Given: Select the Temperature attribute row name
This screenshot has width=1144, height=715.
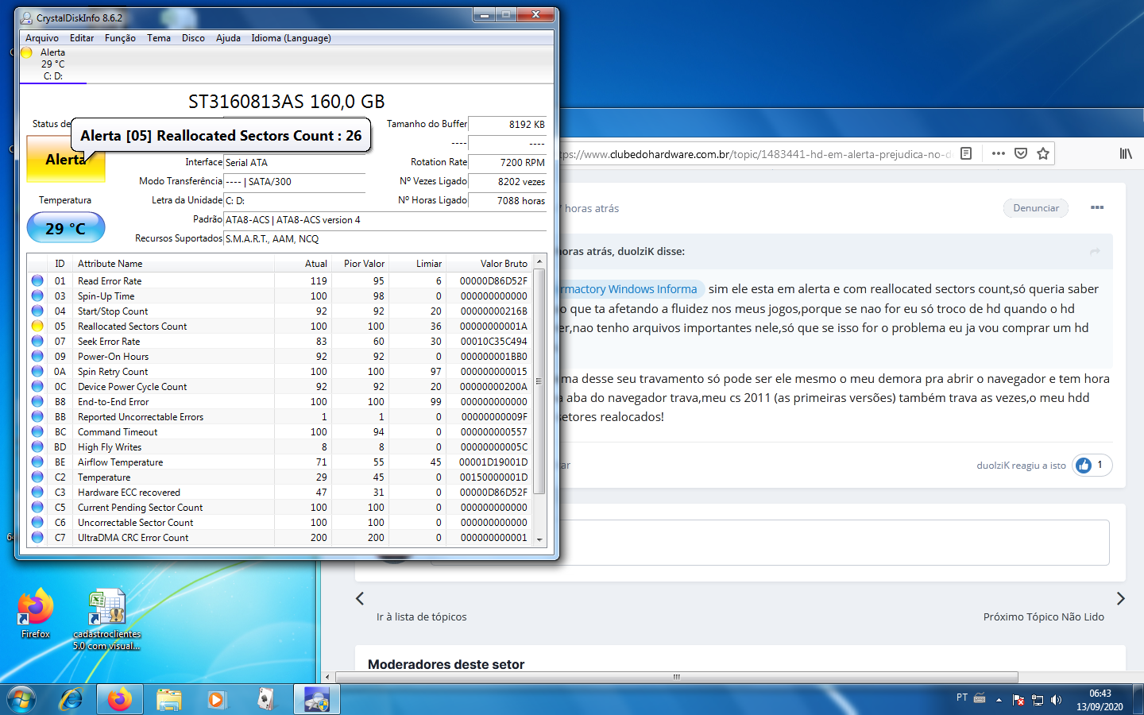Looking at the screenshot, I should [x=104, y=477].
